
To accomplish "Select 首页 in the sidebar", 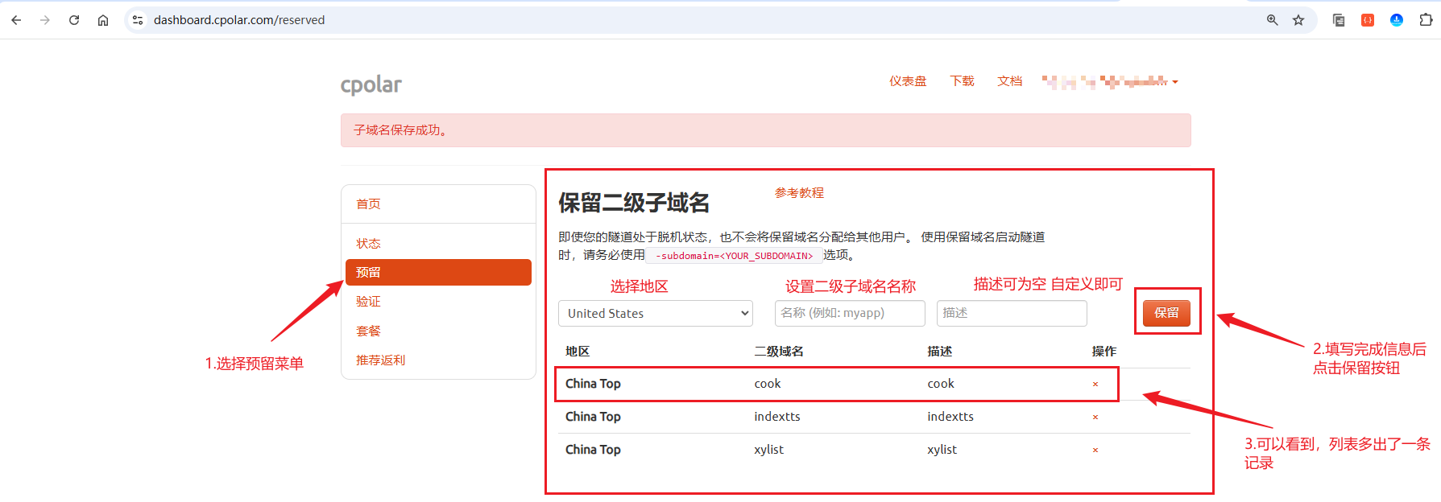I will coord(368,204).
